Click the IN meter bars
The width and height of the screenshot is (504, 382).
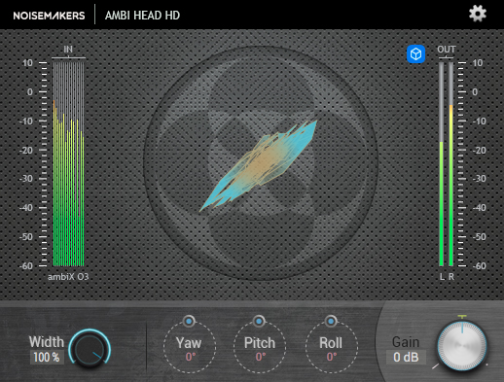[x=68, y=163]
